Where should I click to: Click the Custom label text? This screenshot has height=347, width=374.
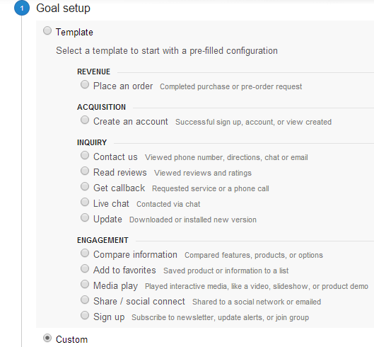(x=72, y=339)
